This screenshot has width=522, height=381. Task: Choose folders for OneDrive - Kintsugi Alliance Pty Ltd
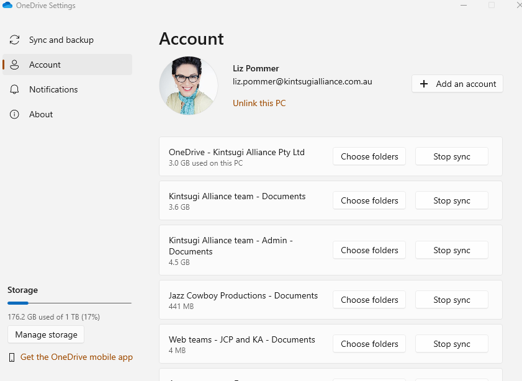[x=369, y=156]
